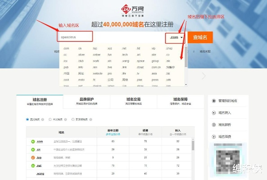
Task: Choose .shop in the suffix list
Action: point(169,49)
